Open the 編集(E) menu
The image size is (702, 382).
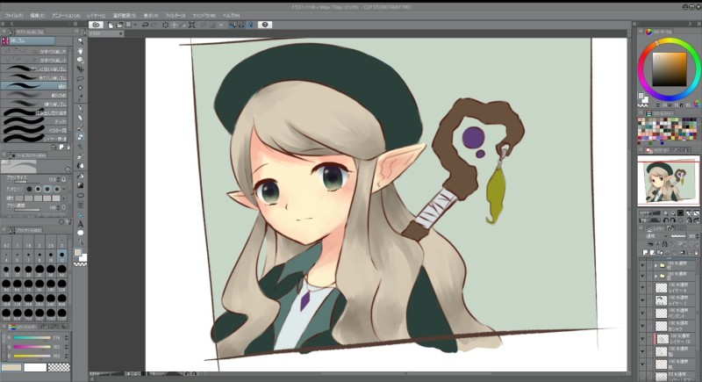(38, 16)
